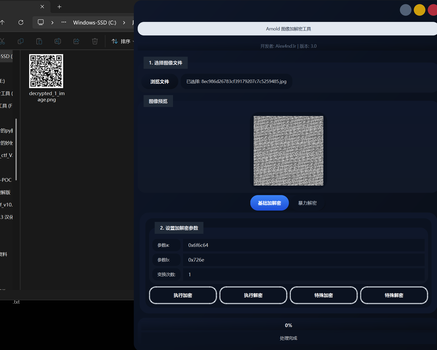Screen dimensions: 437x350
Task: Click the Arnold 图像加解密工具 title bar
Action: tap(287, 29)
